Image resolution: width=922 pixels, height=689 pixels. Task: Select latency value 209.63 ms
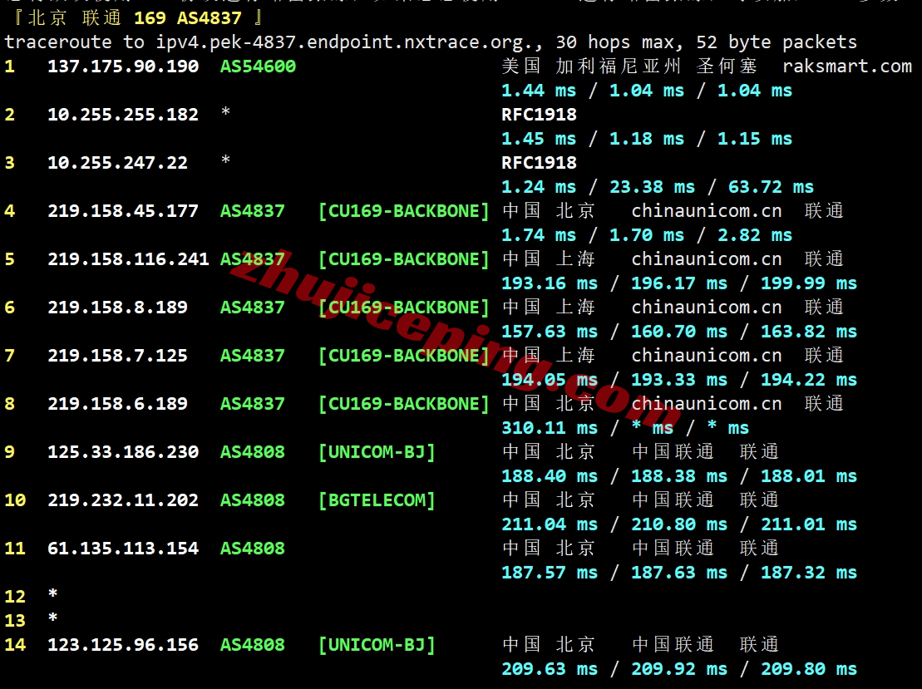(550, 668)
